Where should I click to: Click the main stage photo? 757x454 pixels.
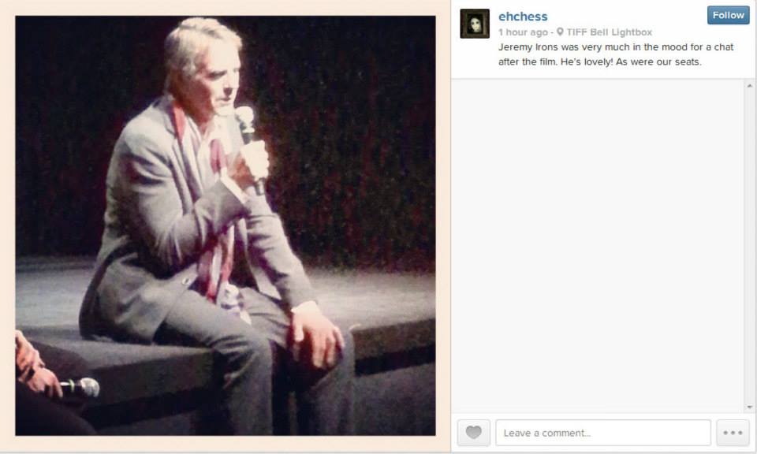(x=226, y=225)
